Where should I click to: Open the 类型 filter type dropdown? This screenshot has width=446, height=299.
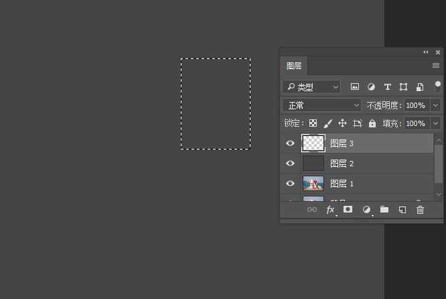[x=312, y=87]
